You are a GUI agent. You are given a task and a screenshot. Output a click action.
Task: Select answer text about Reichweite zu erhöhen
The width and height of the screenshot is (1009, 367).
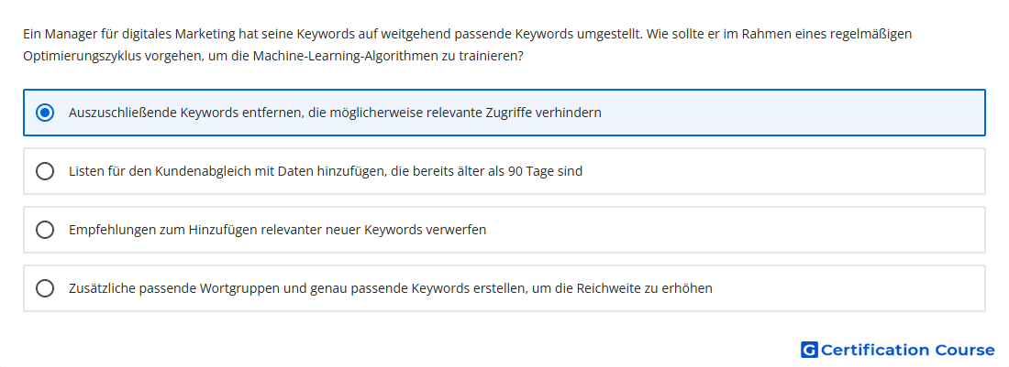coord(391,288)
